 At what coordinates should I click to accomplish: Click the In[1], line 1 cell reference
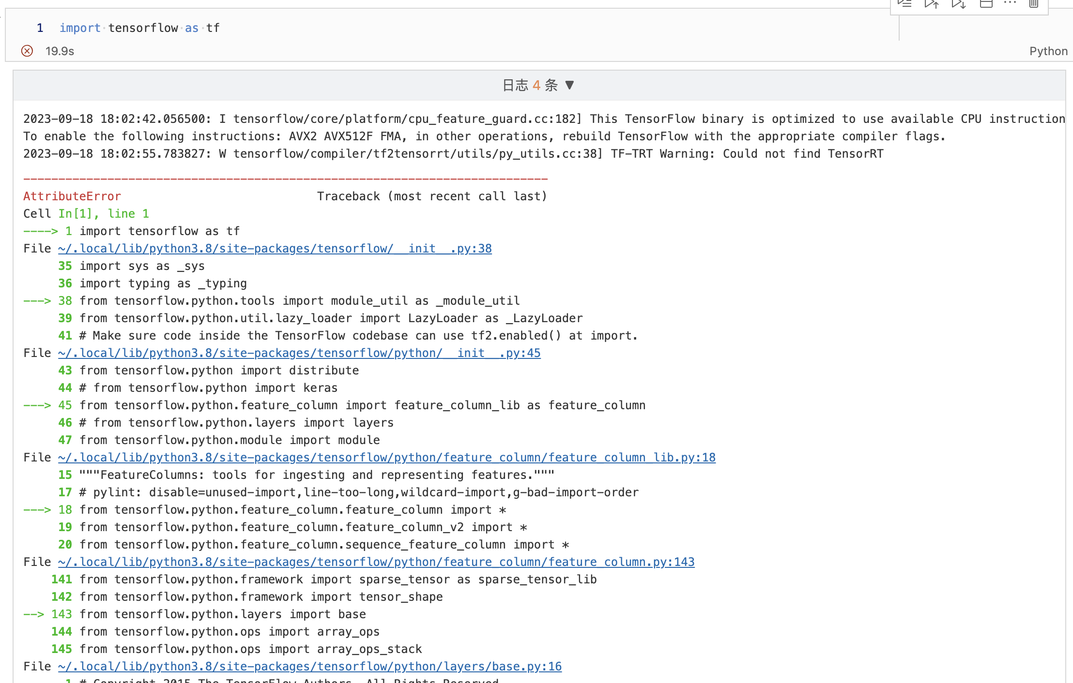[x=104, y=214]
